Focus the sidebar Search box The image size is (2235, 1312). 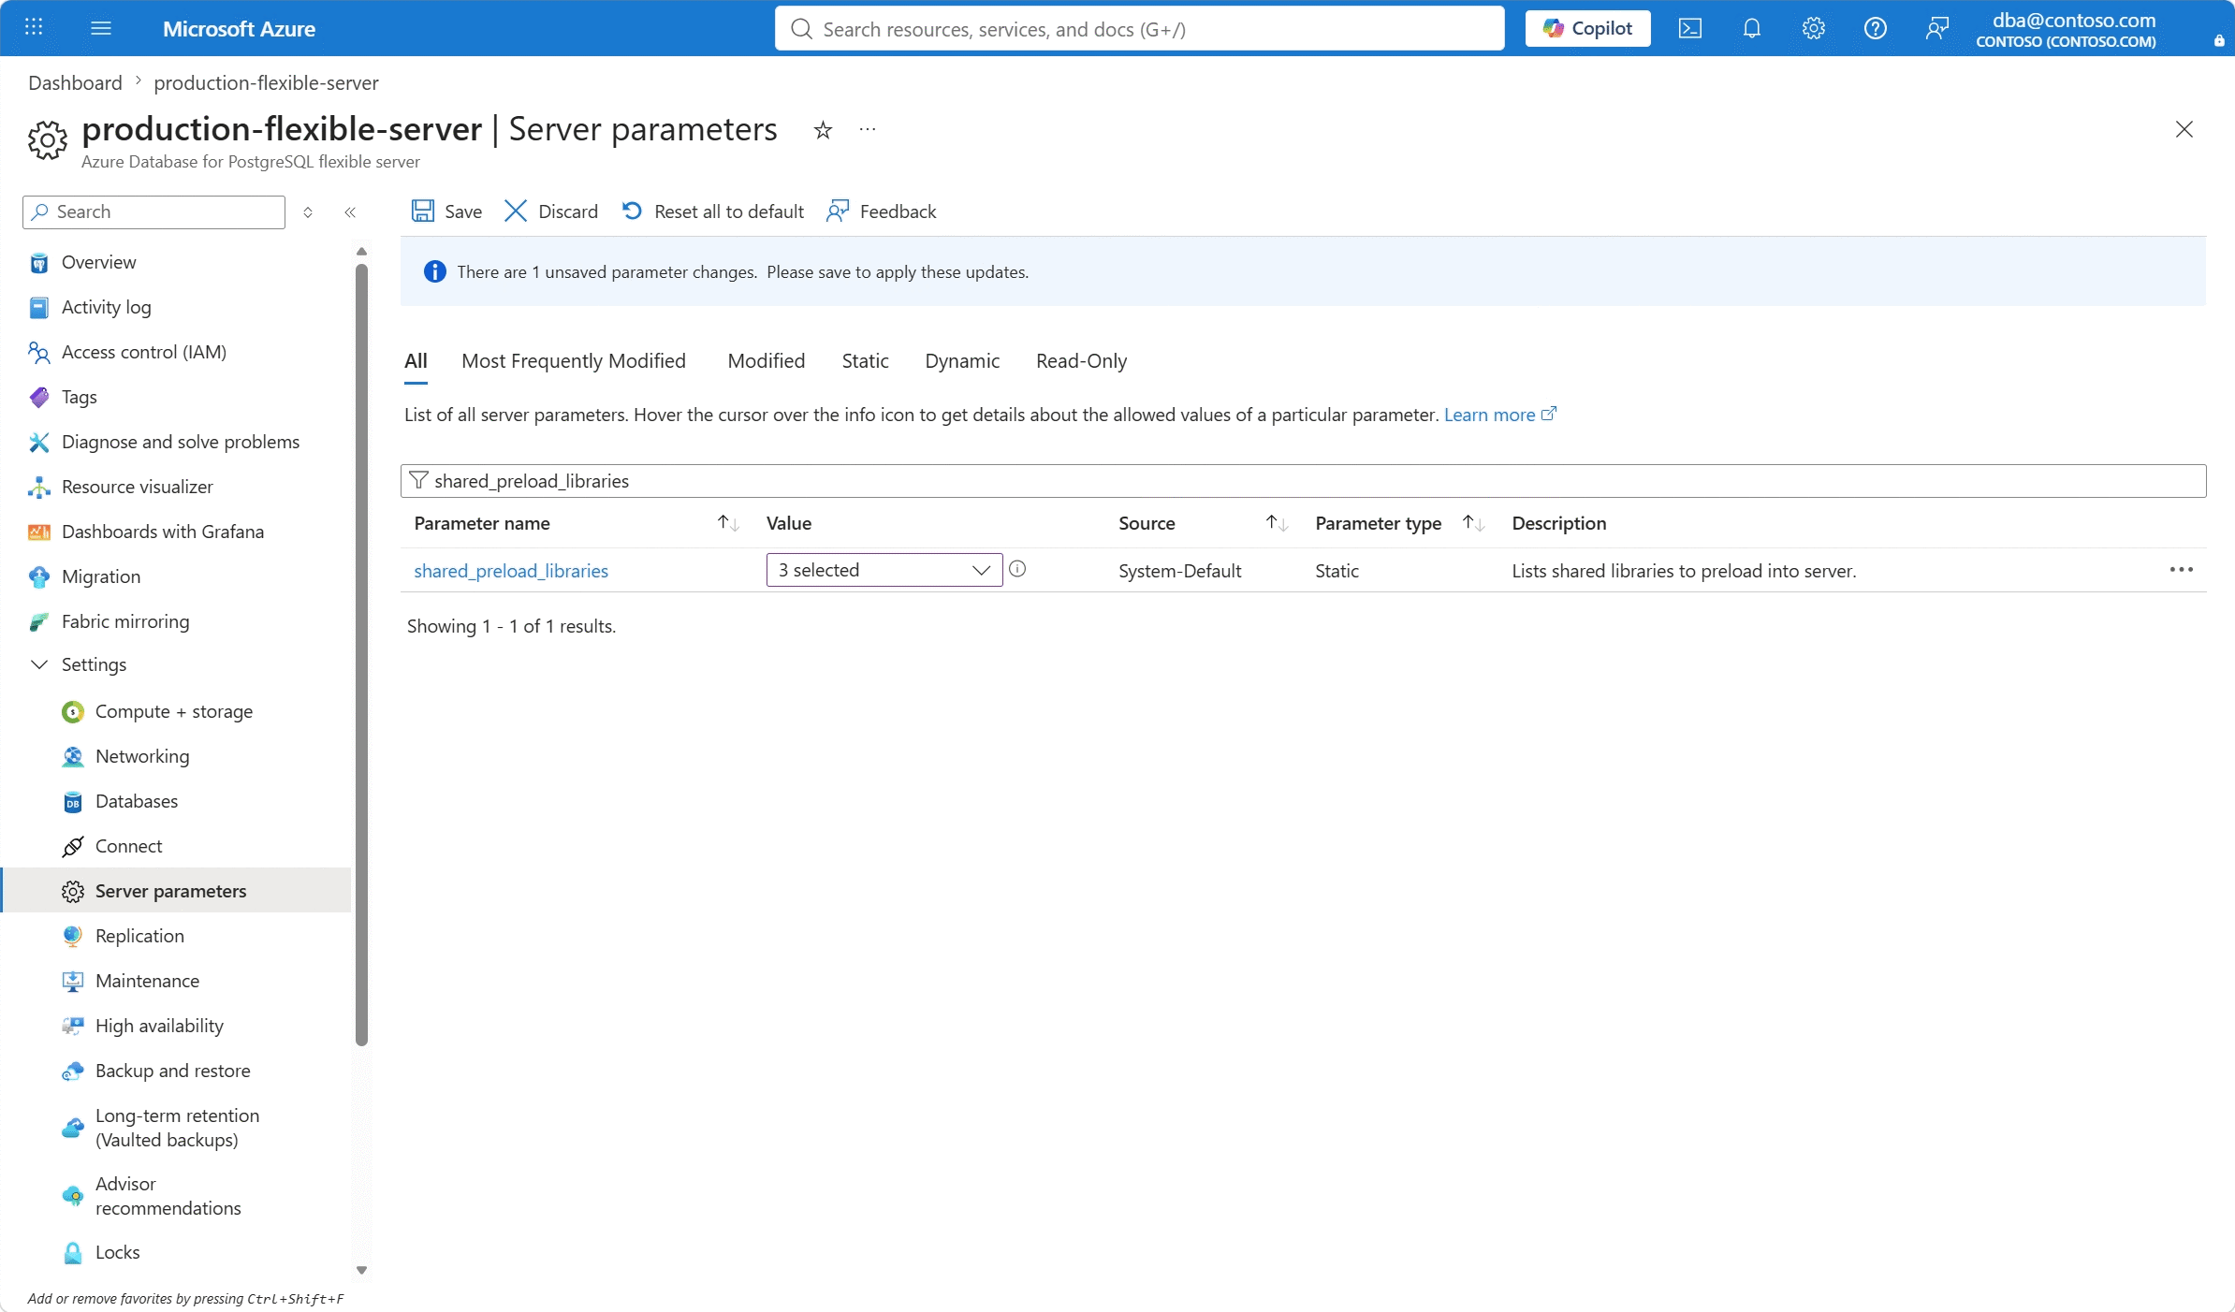click(153, 212)
